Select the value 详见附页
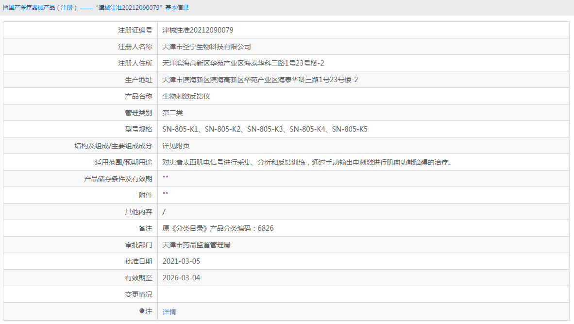Screen dimensions: 574x324 coord(176,146)
